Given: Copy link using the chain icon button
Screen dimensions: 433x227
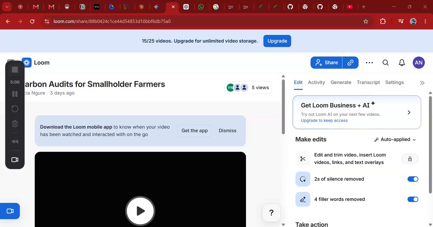Looking at the screenshot, I should pos(350,62).
